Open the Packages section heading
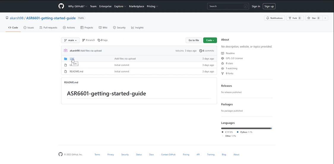334x164 pixels. click(x=227, y=104)
